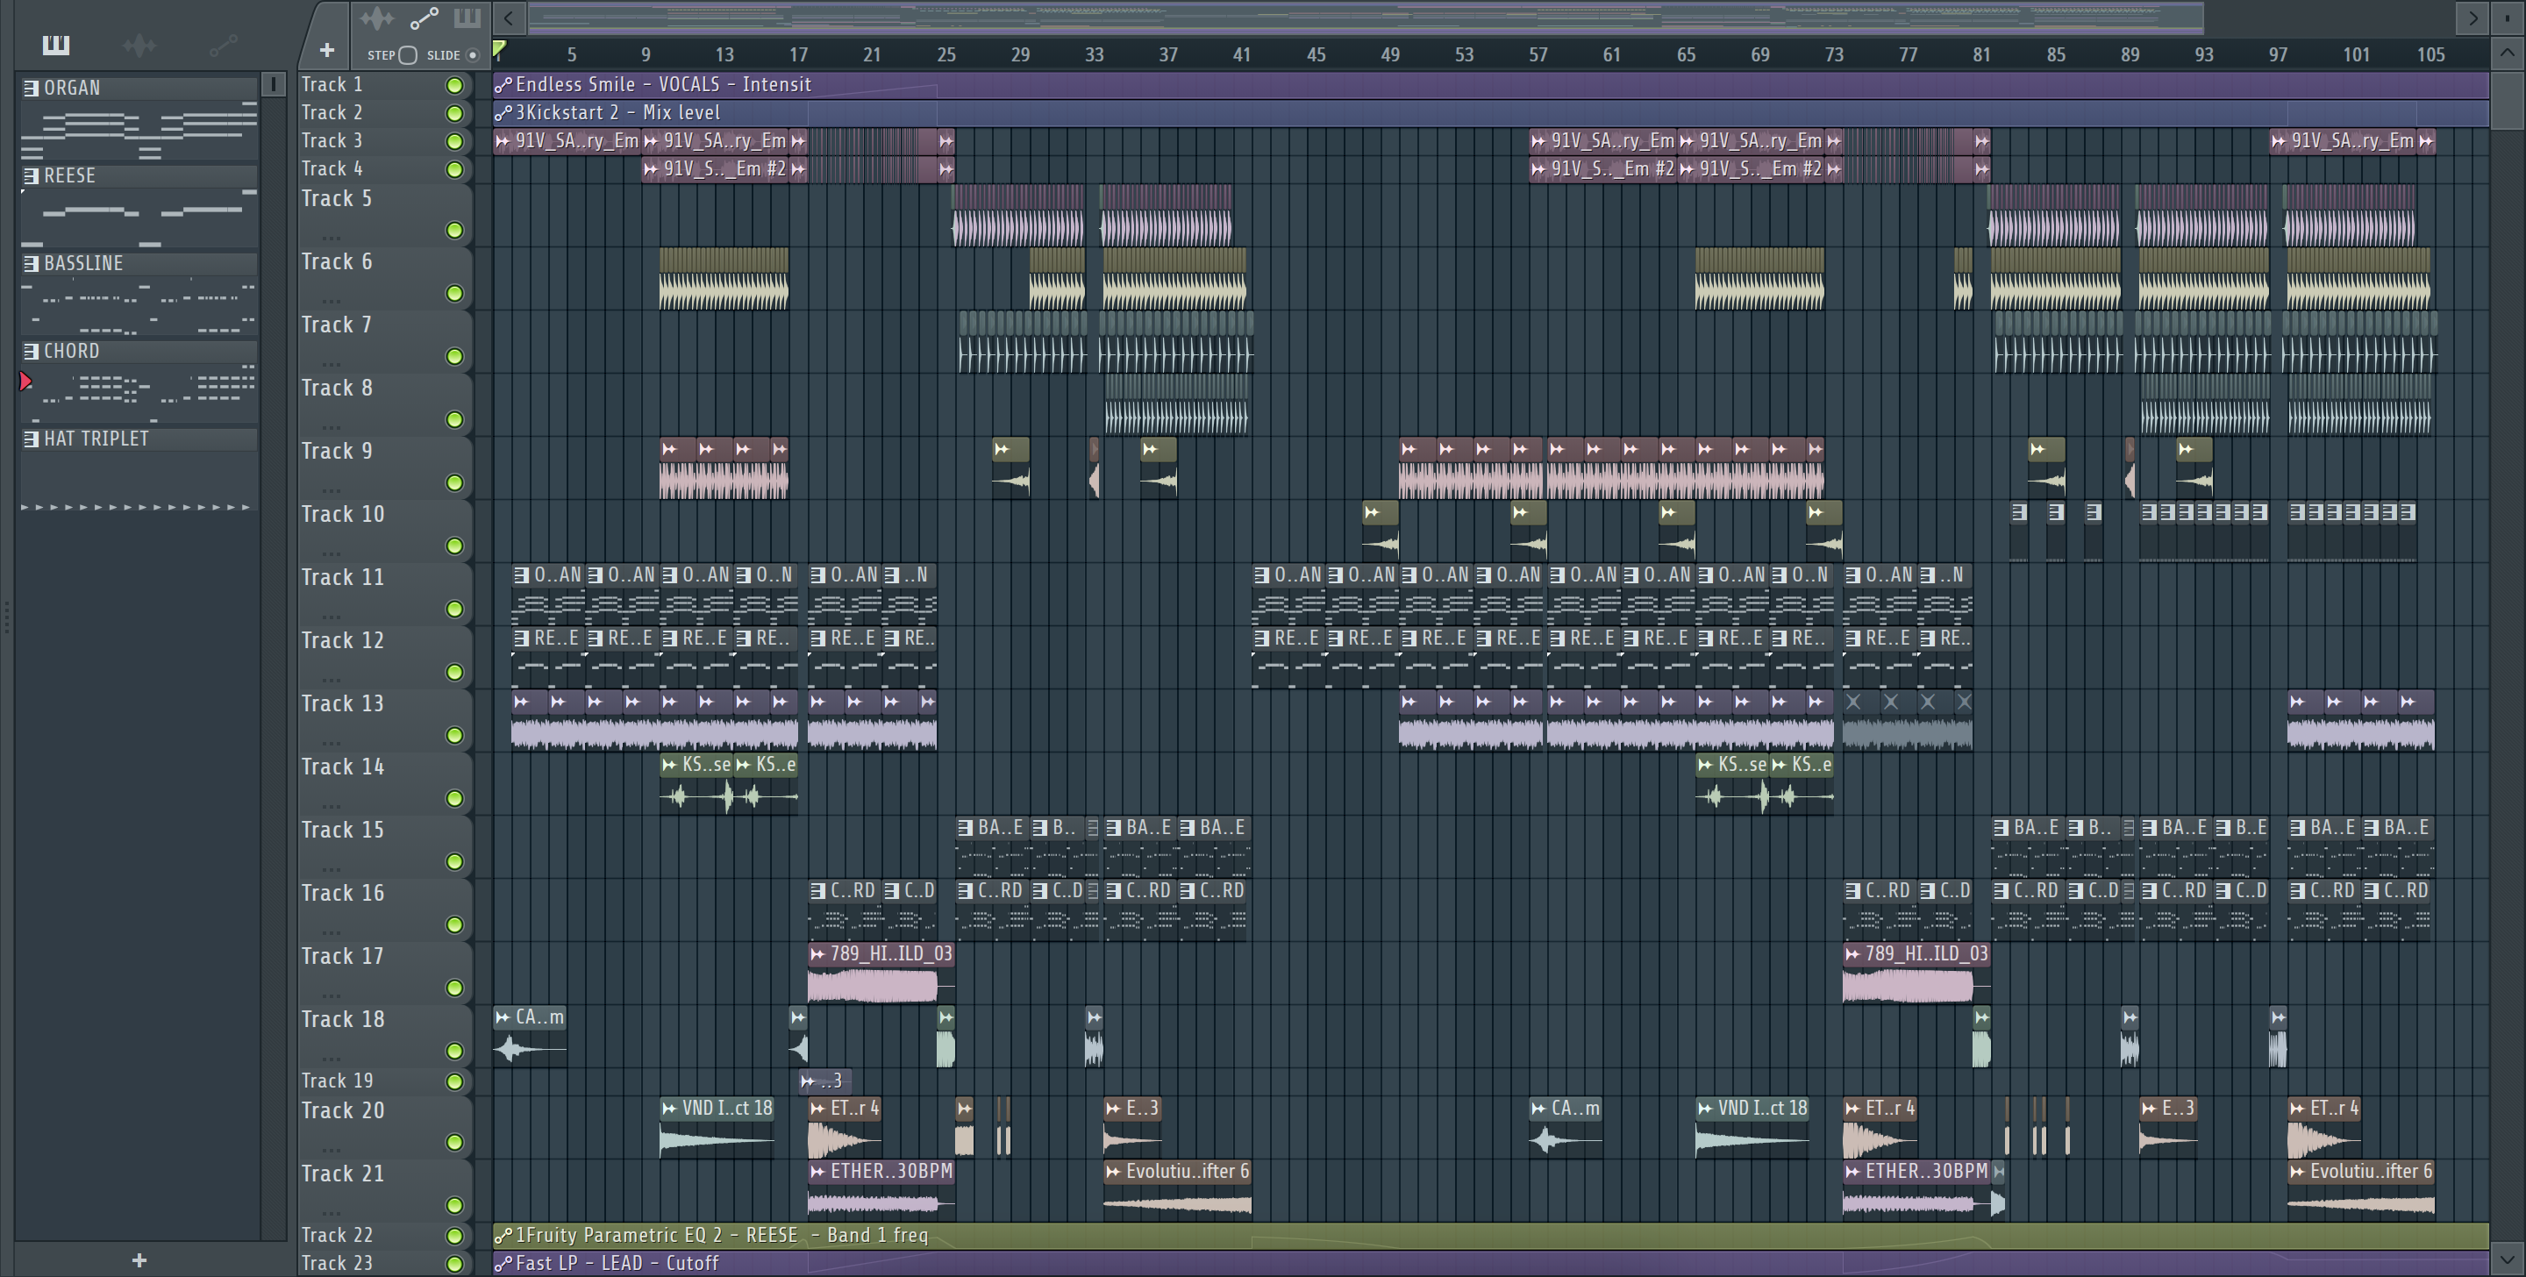
Task: Click HAT TRIPLET pattern piano icon
Action: [x=32, y=439]
